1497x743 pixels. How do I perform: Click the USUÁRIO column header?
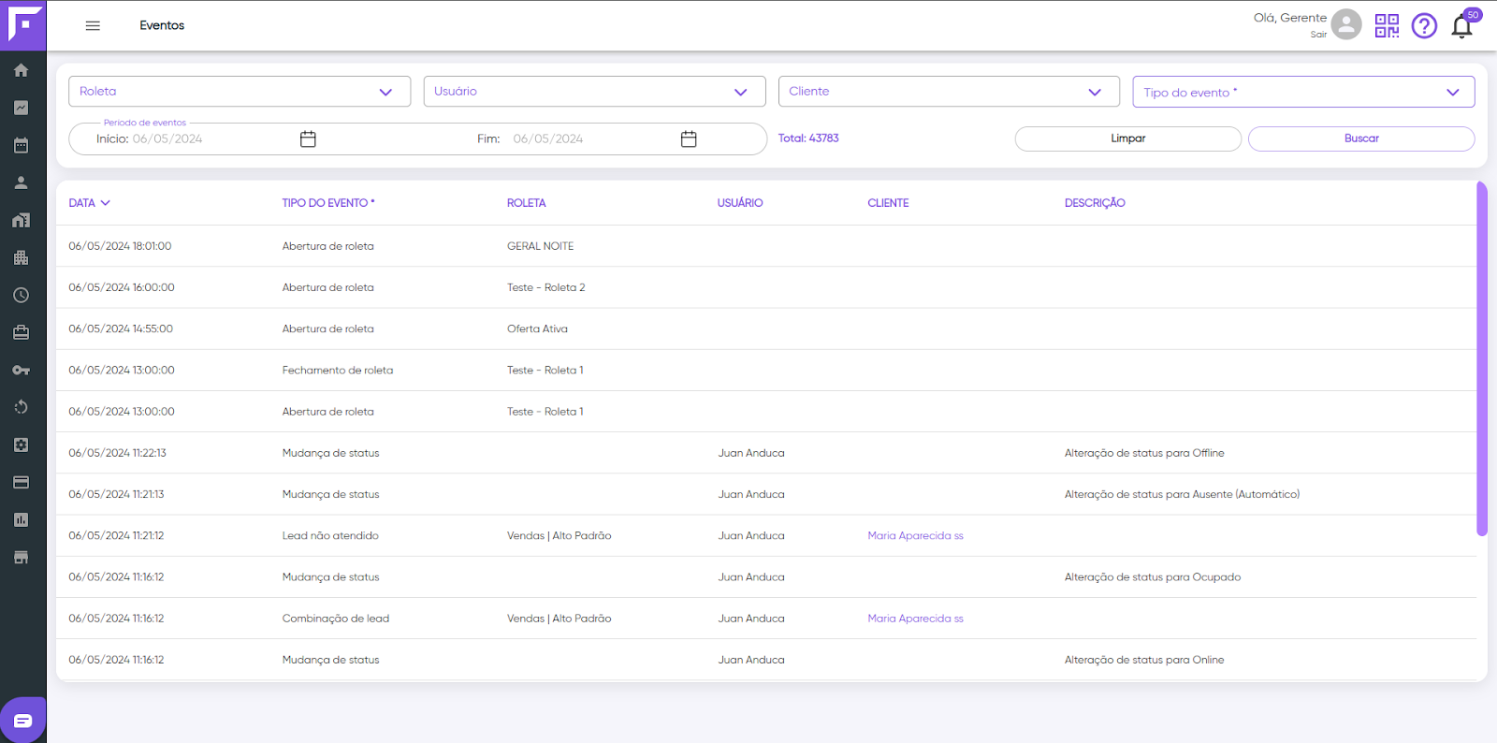tap(740, 203)
